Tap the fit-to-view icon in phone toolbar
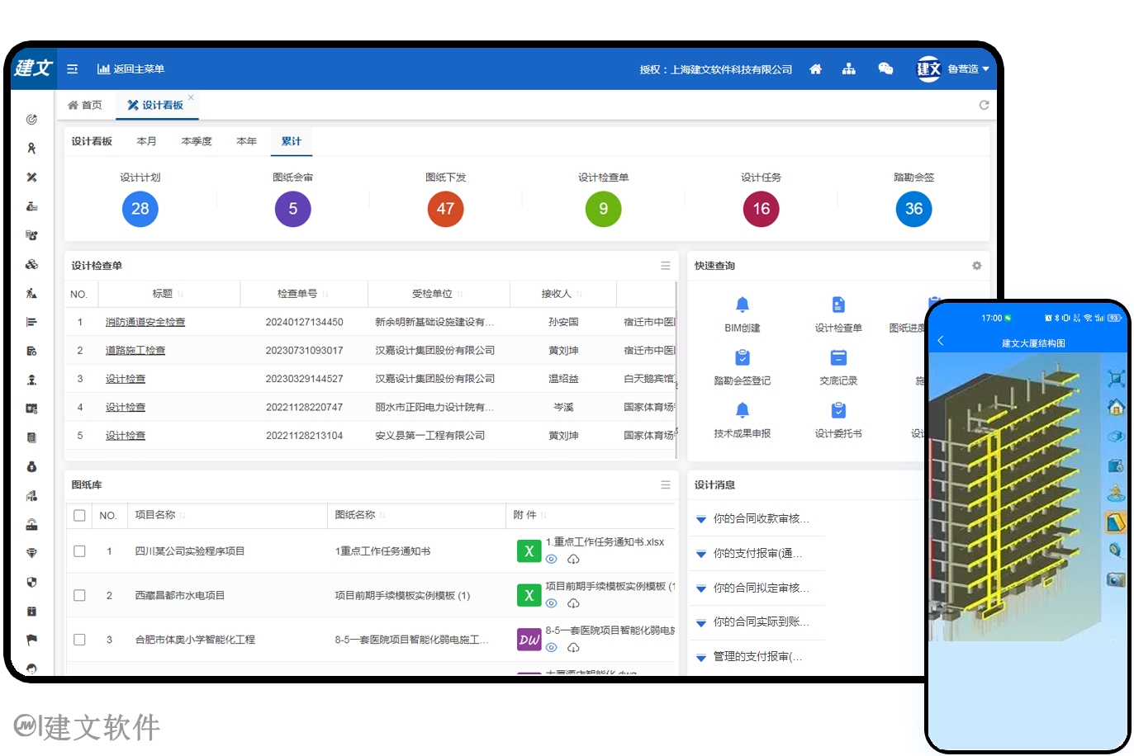 point(1116,379)
